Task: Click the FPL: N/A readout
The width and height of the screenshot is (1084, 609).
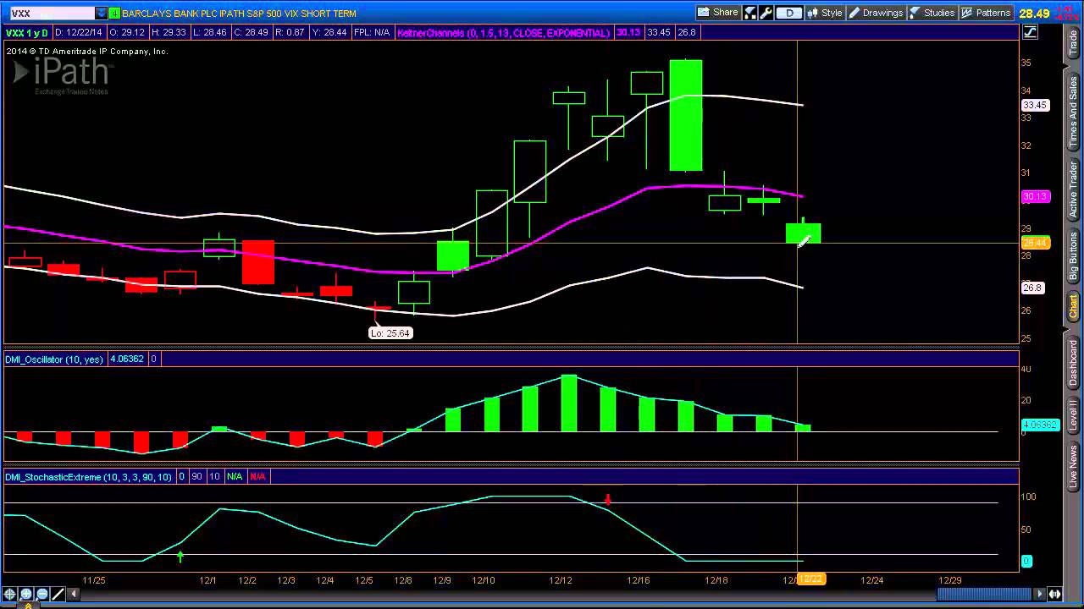Action: tap(373, 33)
